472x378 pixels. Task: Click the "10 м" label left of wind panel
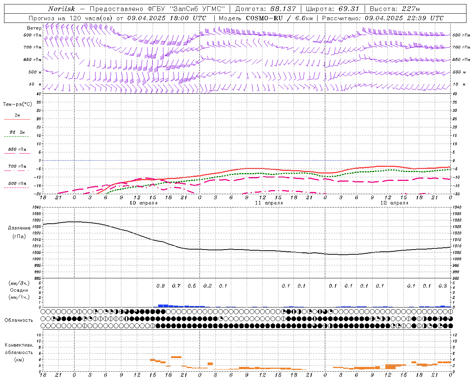tap(35, 85)
